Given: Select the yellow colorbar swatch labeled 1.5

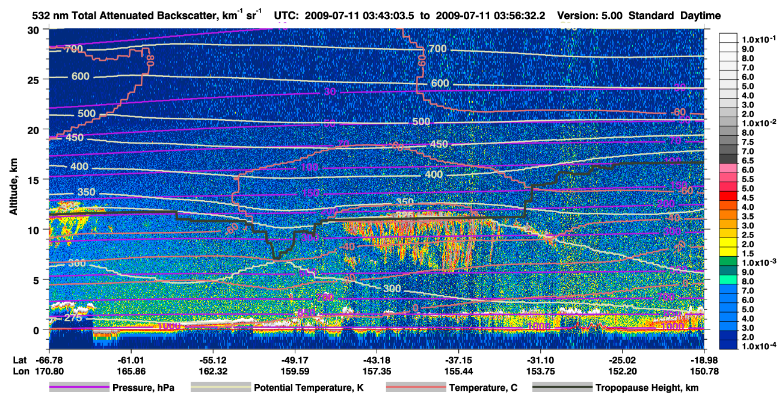Looking at the screenshot, I should point(729,252).
